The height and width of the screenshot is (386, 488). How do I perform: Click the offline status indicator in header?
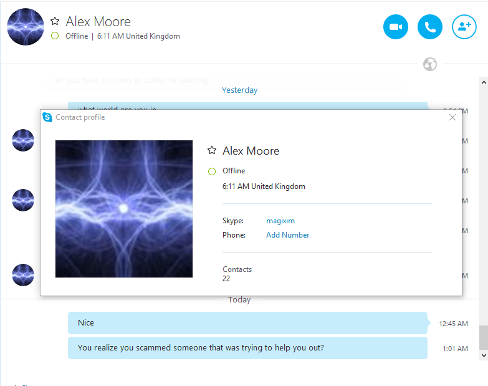[55, 36]
